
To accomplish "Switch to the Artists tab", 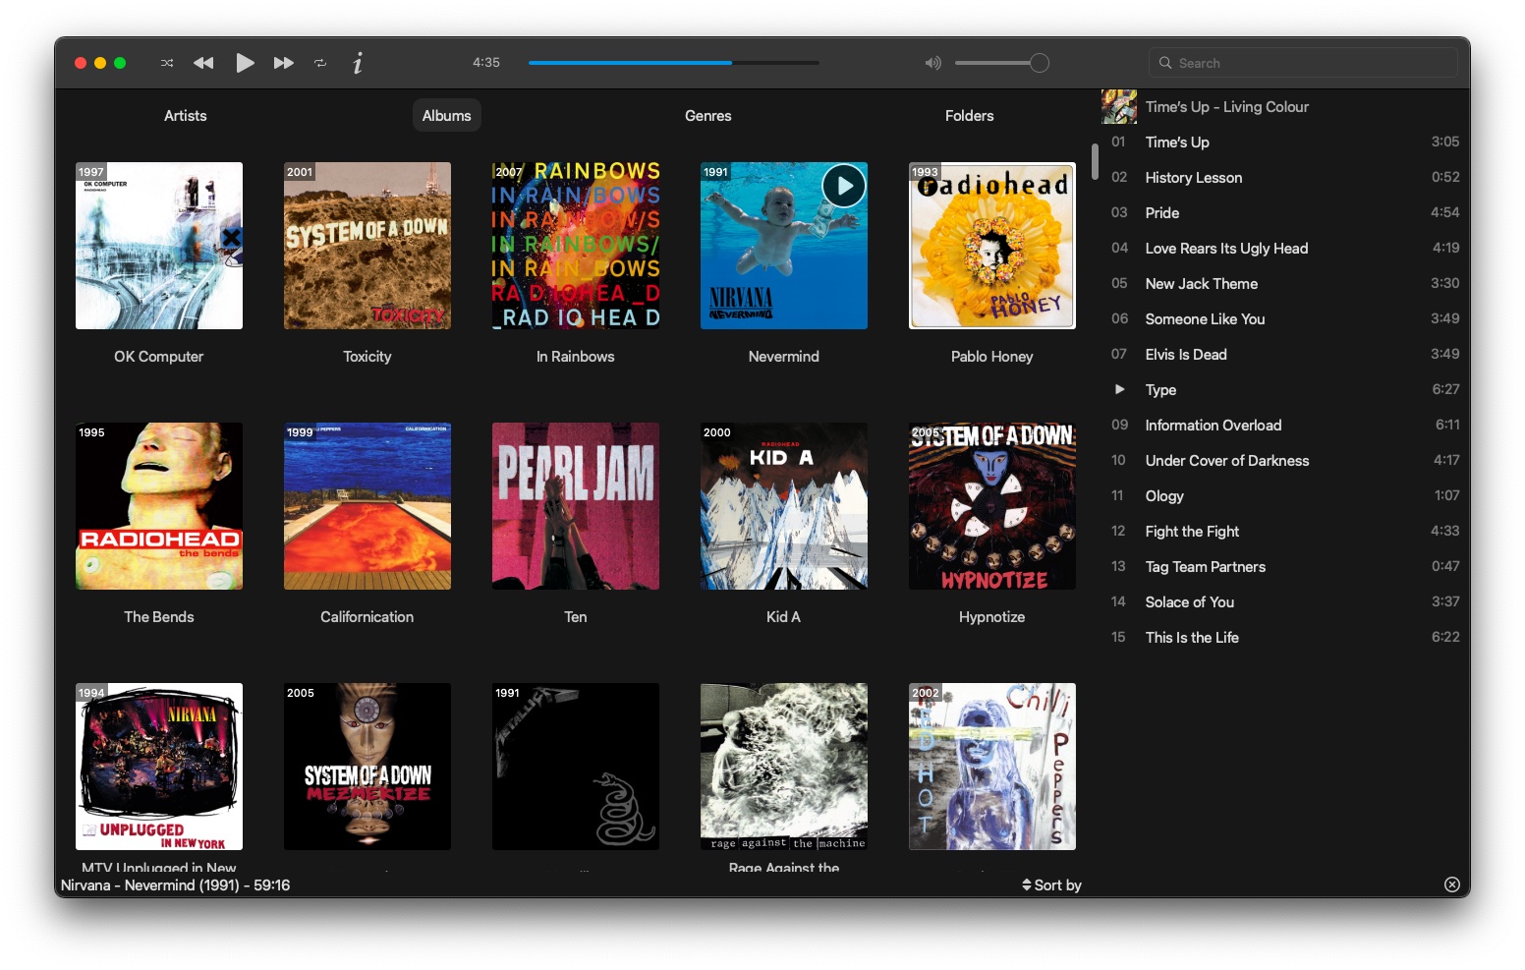I will point(186,115).
